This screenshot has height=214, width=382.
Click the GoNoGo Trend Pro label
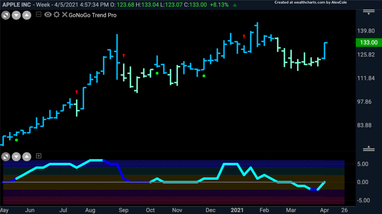(x=93, y=15)
